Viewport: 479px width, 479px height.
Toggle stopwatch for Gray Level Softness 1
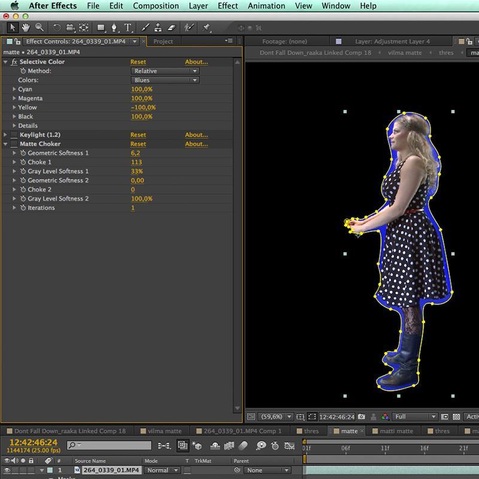[x=23, y=171]
